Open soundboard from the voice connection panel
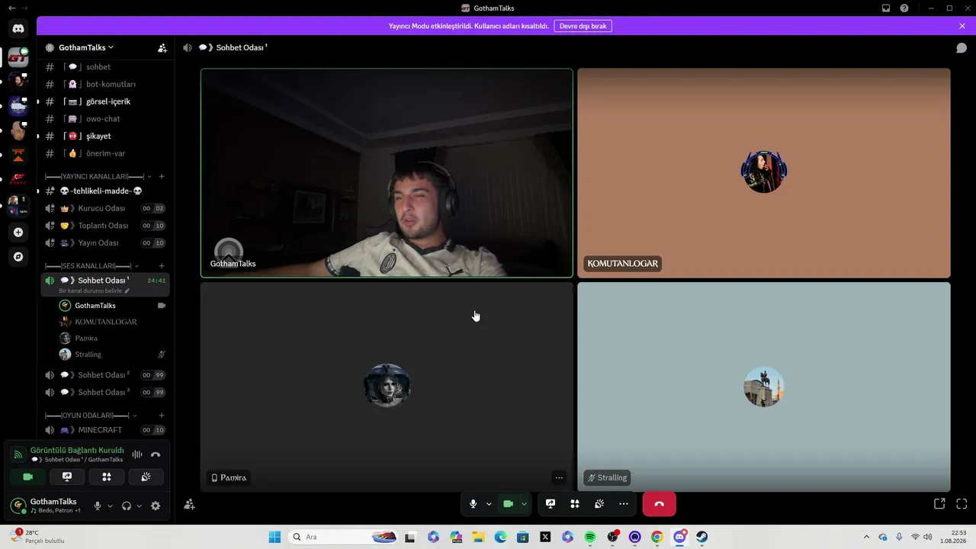976x549 pixels. point(146,477)
